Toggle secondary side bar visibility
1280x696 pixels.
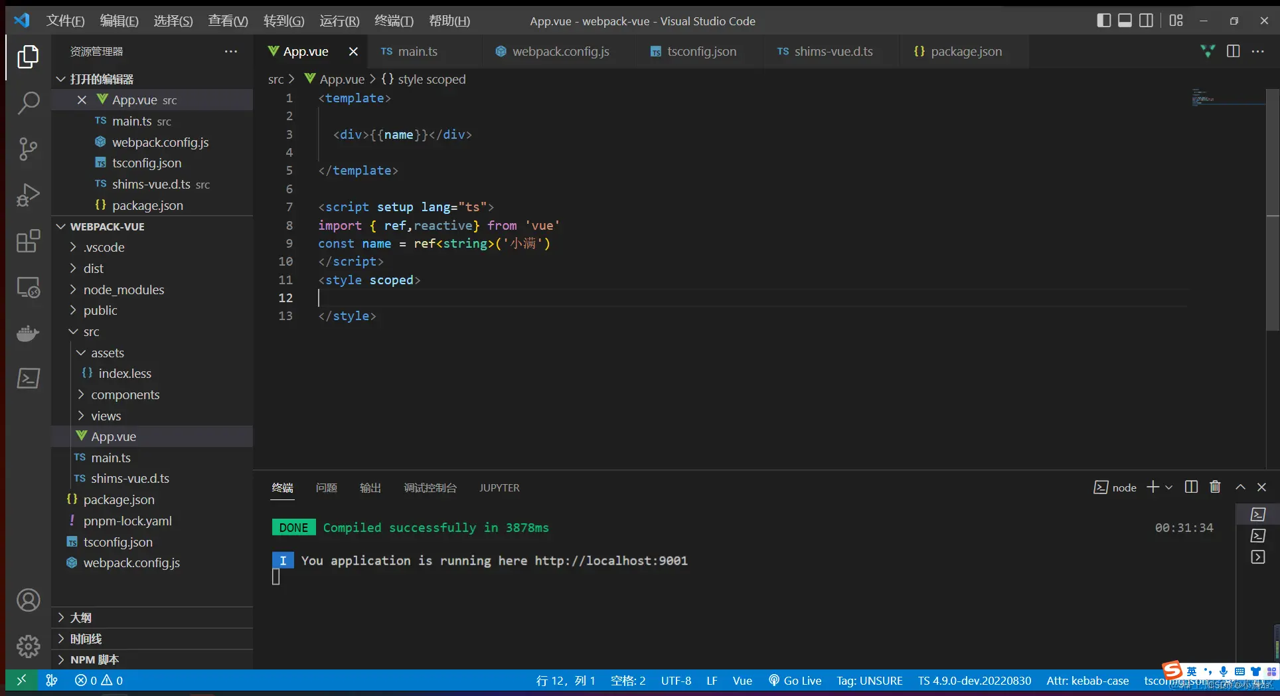pos(1147,21)
